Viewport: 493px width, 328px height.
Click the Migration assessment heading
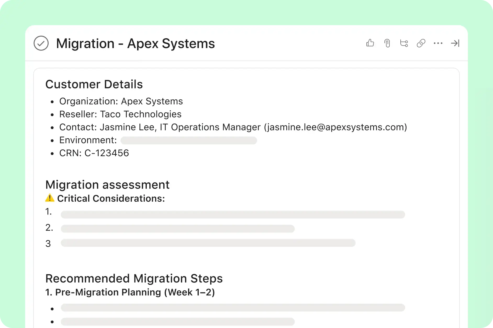pos(107,185)
